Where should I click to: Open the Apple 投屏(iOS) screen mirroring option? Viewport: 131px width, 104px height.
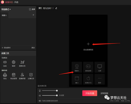click(88, 79)
